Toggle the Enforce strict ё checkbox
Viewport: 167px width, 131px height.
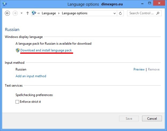[x=17, y=102]
